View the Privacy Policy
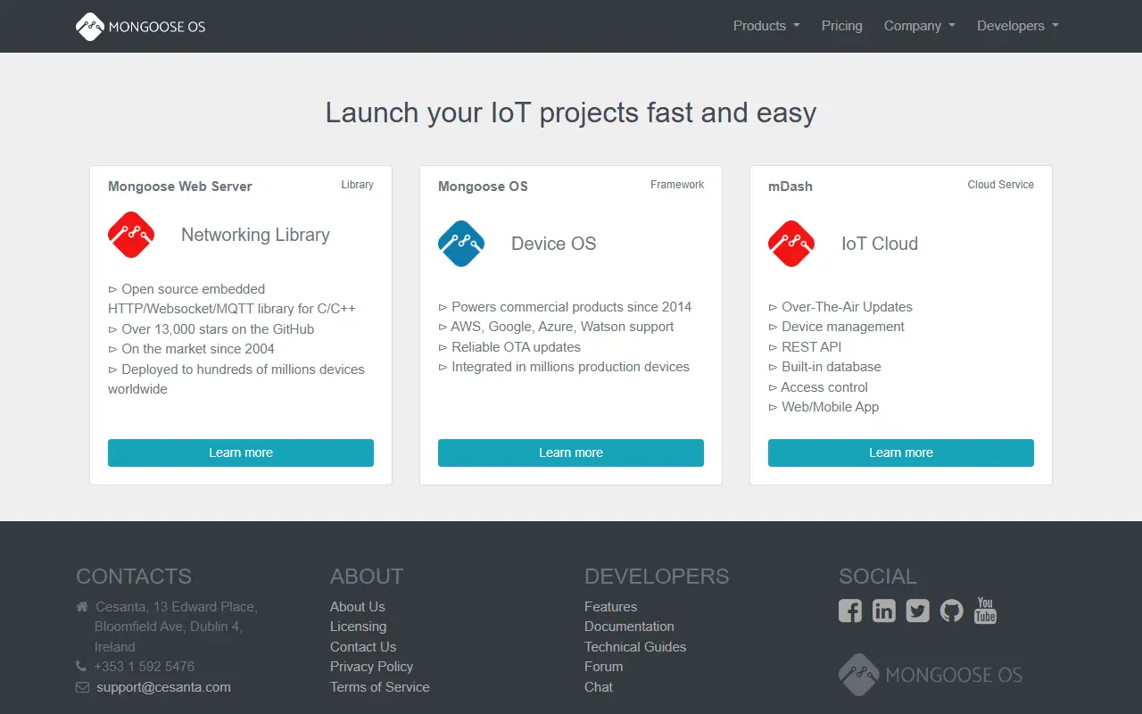 tap(372, 667)
